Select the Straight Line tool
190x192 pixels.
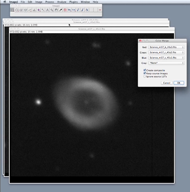click(x=30, y=10)
